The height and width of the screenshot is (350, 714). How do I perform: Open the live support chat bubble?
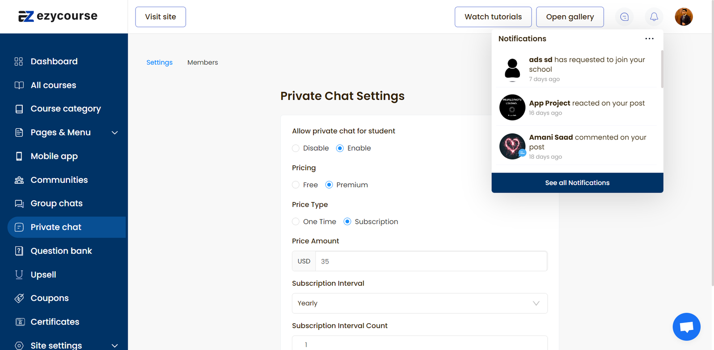[686, 327]
